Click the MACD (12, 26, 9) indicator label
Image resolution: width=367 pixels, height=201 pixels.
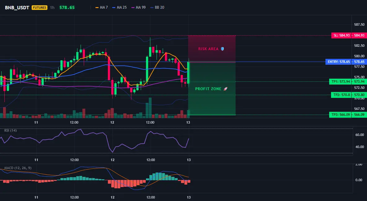coord(18,168)
